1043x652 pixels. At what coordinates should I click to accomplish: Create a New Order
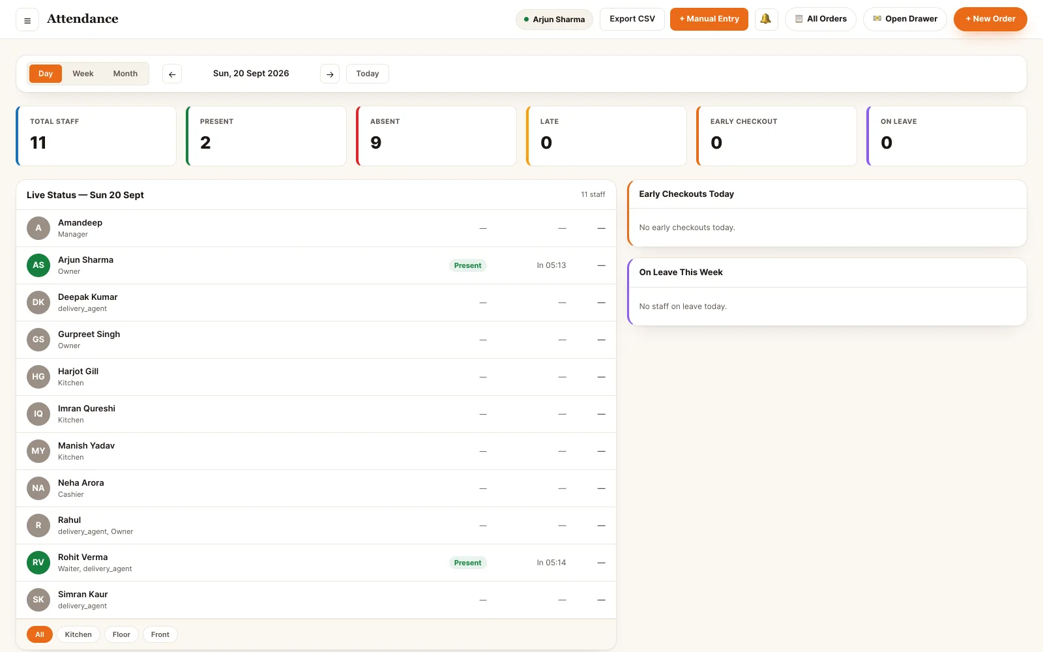[x=990, y=19]
